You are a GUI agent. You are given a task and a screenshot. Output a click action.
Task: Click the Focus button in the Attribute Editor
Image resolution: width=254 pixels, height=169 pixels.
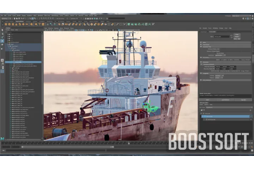click(237, 35)
